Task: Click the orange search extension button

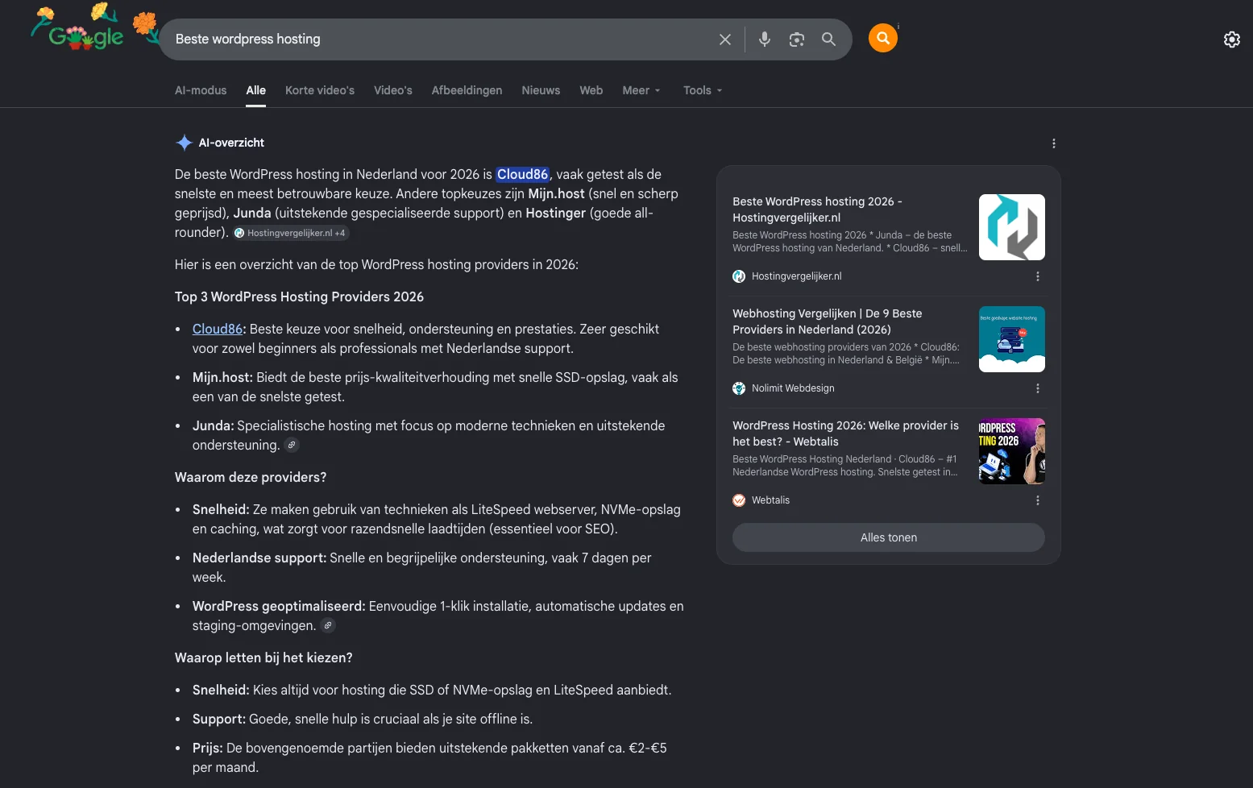Action: point(883,38)
